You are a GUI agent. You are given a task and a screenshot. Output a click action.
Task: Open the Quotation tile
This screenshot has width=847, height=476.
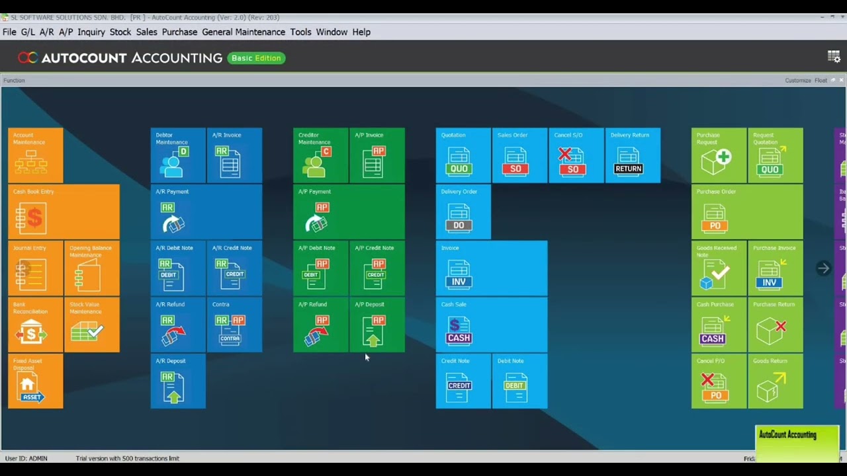pyautogui.click(x=463, y=155)
